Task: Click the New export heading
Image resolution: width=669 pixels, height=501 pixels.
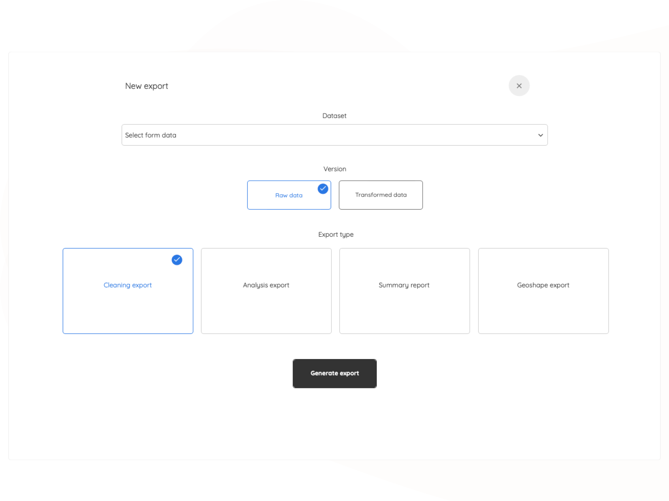Action: click(146, 86)
